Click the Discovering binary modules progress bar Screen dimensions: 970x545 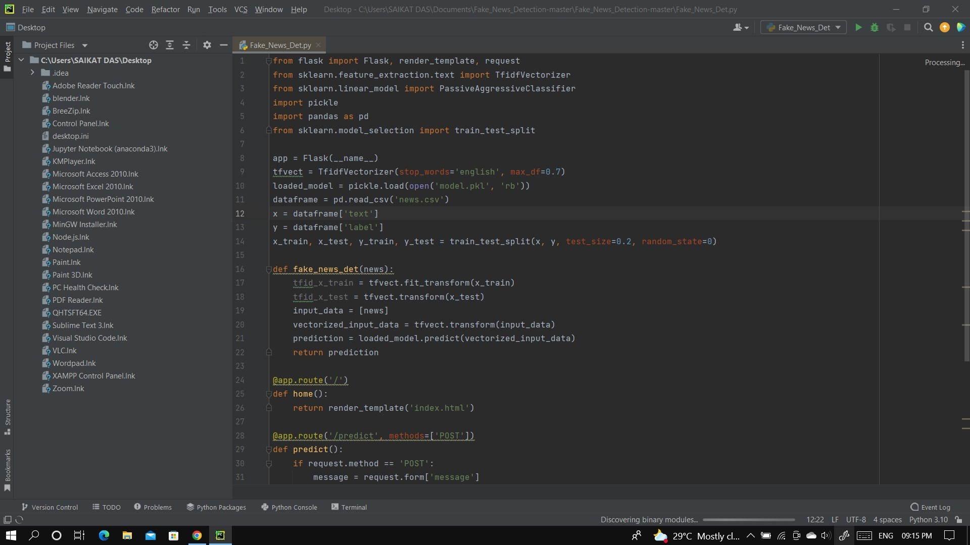748,520
